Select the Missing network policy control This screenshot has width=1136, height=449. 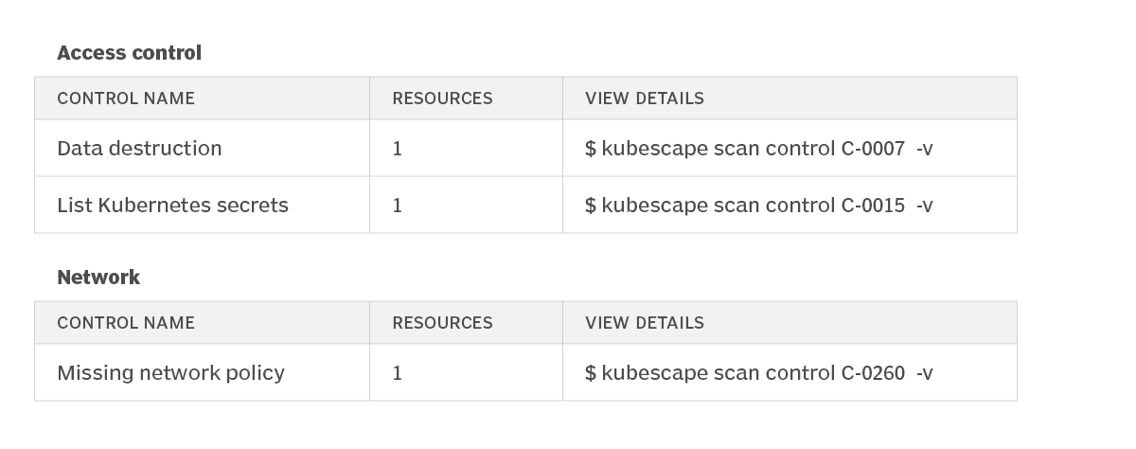170,373
